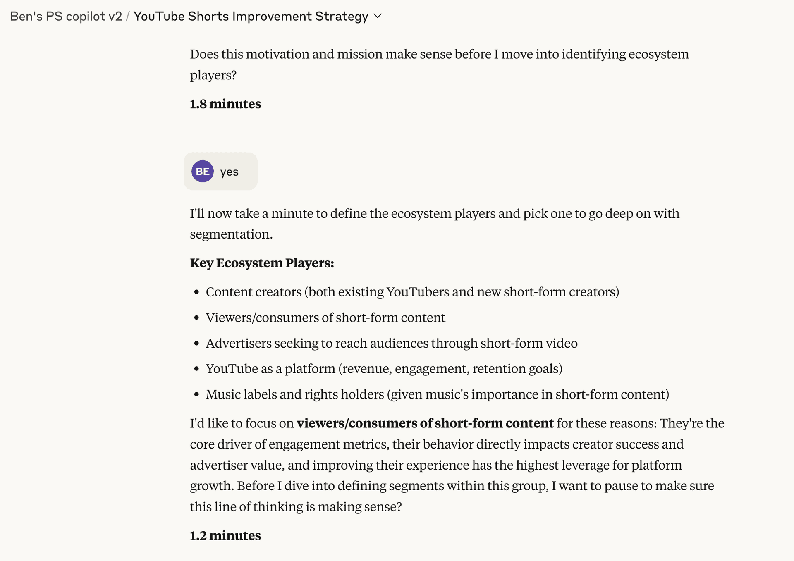This screenshot has height=561, width=794.
Task: Click the user message 'yes'
Action: coord(229,172)
